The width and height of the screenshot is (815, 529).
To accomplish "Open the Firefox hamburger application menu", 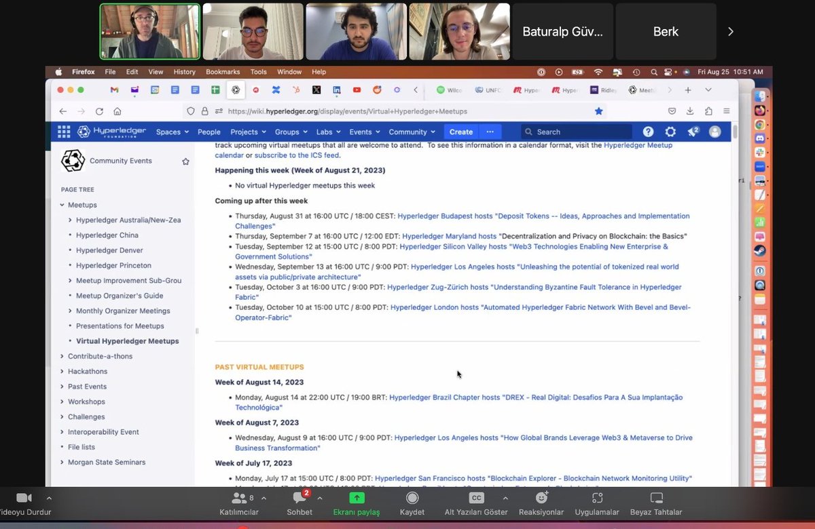I will (726, 111).
